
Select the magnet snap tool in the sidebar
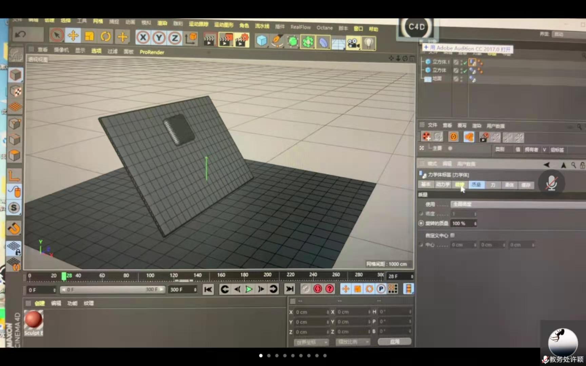(14, 228)
